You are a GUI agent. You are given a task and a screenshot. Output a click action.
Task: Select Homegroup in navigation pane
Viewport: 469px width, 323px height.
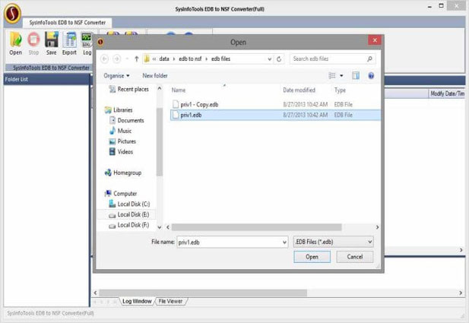click(123, 173)
